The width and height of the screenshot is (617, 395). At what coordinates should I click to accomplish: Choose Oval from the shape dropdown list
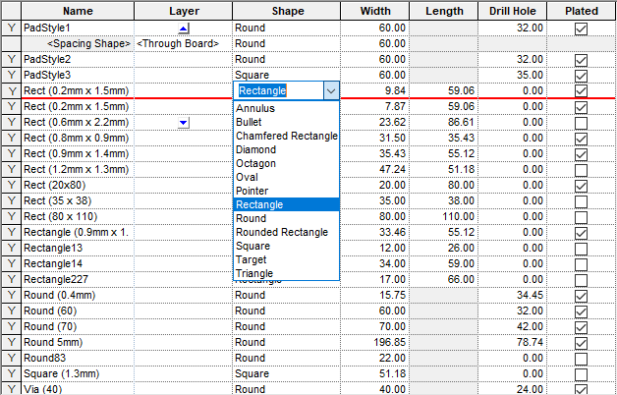(x=248, y=177)
